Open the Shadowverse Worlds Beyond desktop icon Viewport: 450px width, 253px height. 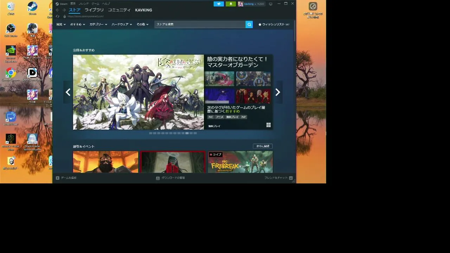(32, 142)
